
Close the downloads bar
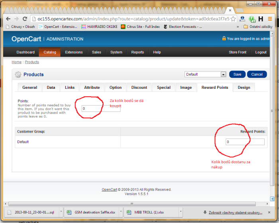click(x=269, y=212)
